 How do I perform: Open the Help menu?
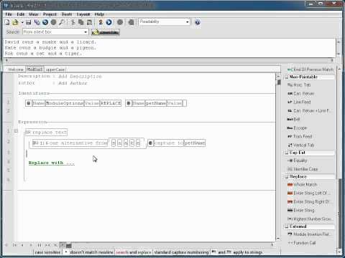click(x=99, y=14)
